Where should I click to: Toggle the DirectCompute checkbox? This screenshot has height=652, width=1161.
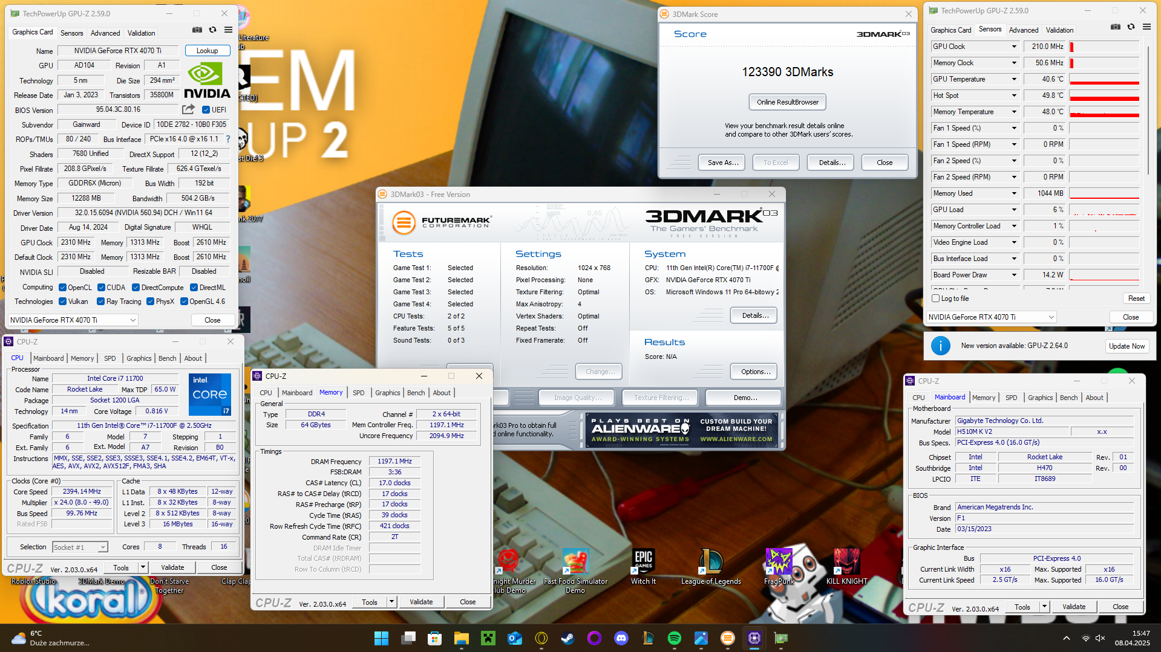(x=136, y=288)
